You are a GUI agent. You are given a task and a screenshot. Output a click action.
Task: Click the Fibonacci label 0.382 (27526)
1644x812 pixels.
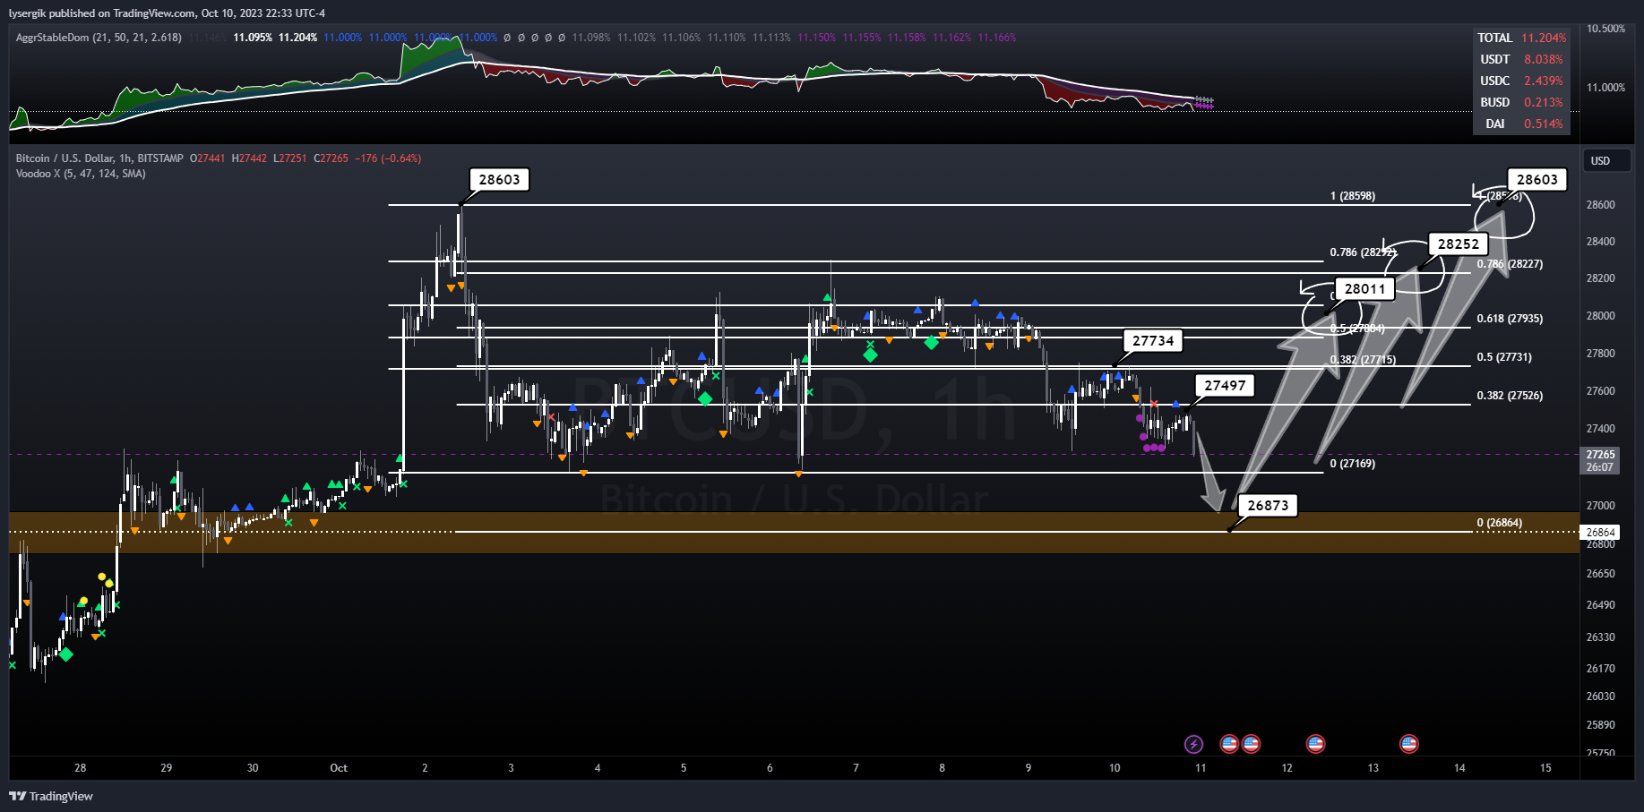1510,396
